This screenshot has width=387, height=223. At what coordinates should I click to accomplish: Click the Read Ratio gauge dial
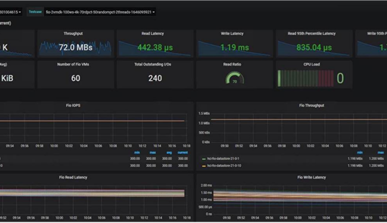click(234, 78)
